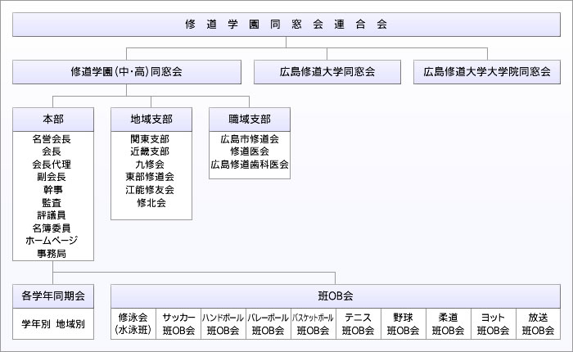The height and width of the screenshot is (352, 573).
Task: Click the サッカー班OB会 cell
Action: [178, 324]
